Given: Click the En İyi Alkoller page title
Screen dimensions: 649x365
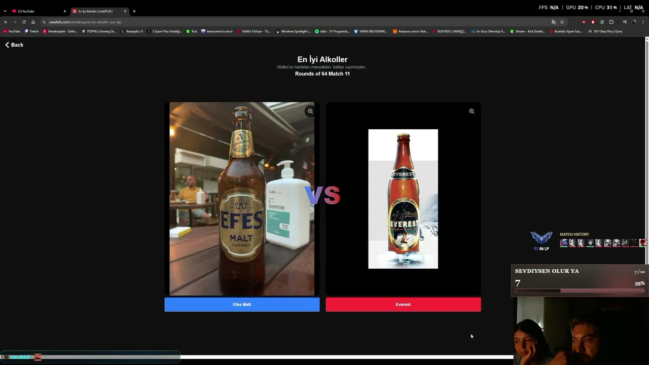Looking at the screenshot, I should pos(322,59).
